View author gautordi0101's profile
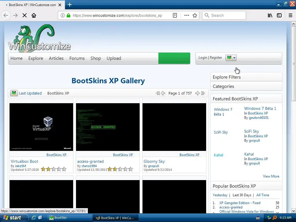 pos(259,118)
